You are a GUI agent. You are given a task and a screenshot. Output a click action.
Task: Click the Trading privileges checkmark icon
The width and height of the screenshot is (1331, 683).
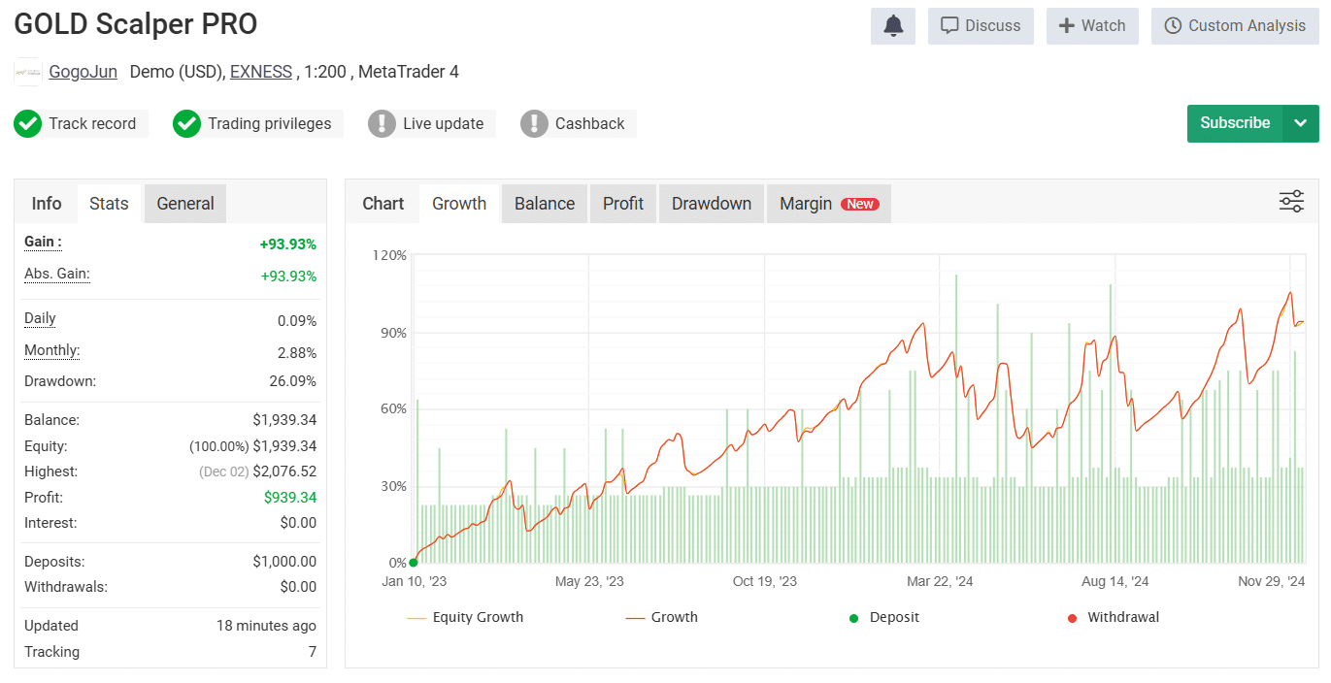pyautogui.click(x=186, y=124)
